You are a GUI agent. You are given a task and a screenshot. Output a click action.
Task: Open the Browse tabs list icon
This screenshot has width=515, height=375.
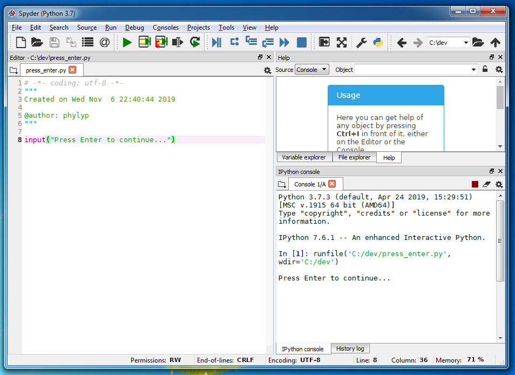(87, 42)
